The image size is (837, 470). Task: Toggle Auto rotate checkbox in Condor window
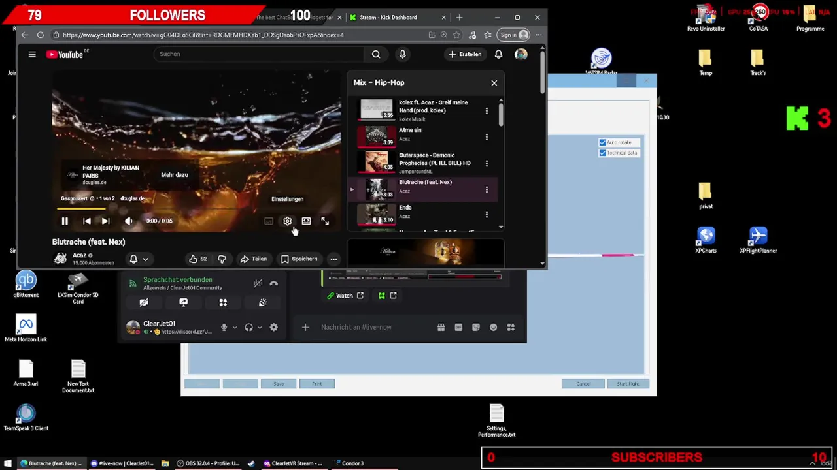click(x=602, y=142)
